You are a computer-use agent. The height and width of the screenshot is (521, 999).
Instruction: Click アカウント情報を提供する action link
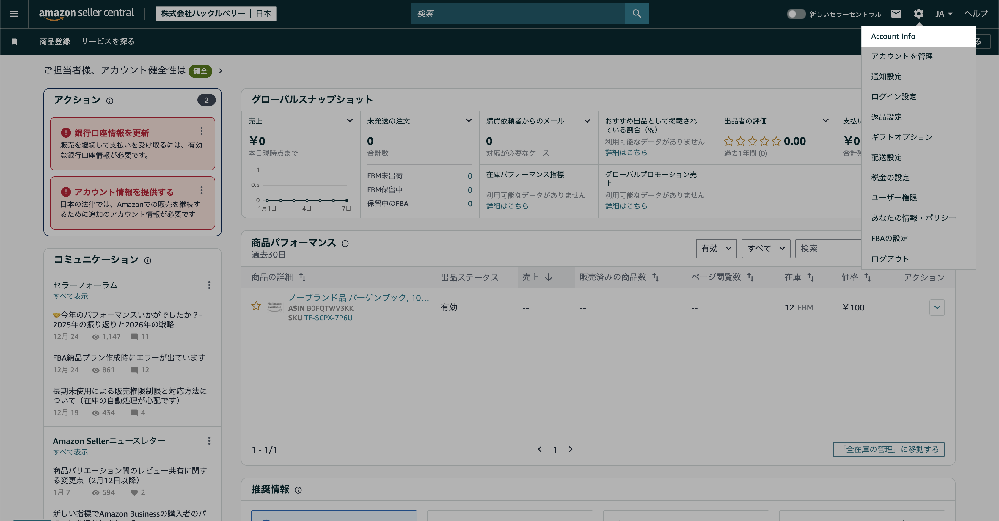(124, 192)
